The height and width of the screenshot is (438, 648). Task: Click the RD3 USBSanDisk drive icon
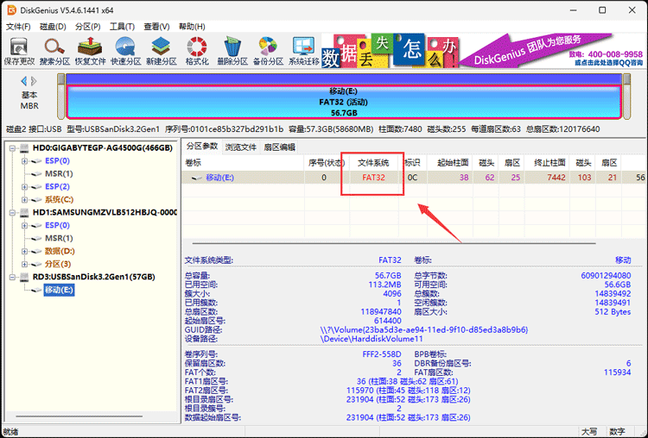coord(25,277)
